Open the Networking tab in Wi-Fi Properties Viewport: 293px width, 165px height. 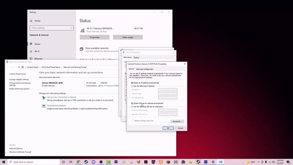pos(127,57)
